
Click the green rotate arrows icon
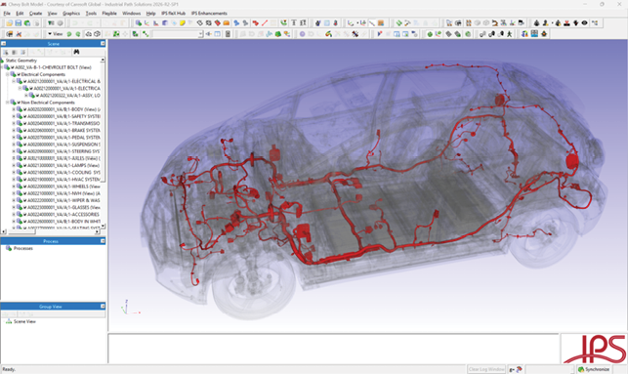pyautogui.click(x=398, y=22)
